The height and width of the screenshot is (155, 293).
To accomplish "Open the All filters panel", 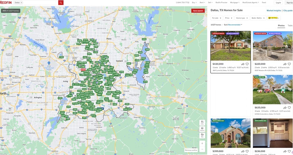I will (x=274, y=18).
